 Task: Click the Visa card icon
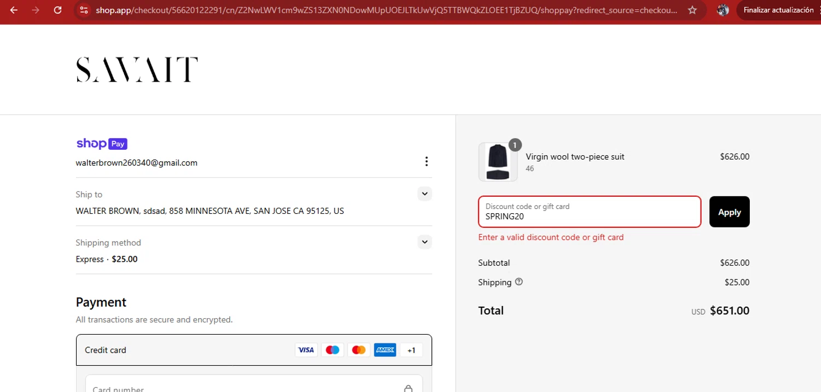306,350
